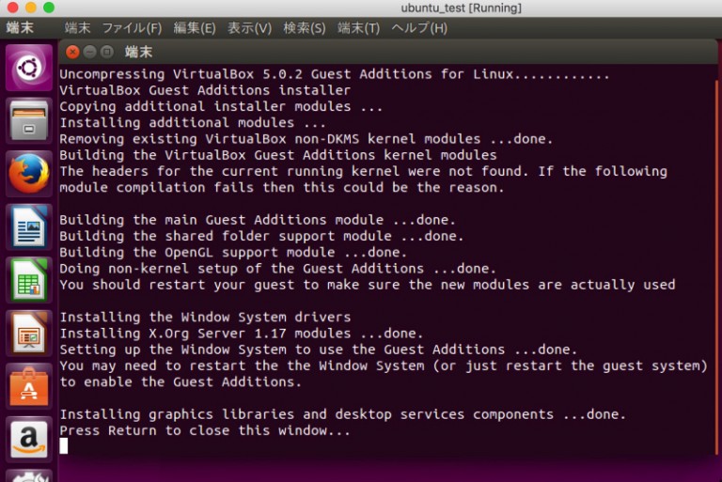Close the 端末 terminal window
The width and height of the screenshot is (722, 482).
[71, 52]
